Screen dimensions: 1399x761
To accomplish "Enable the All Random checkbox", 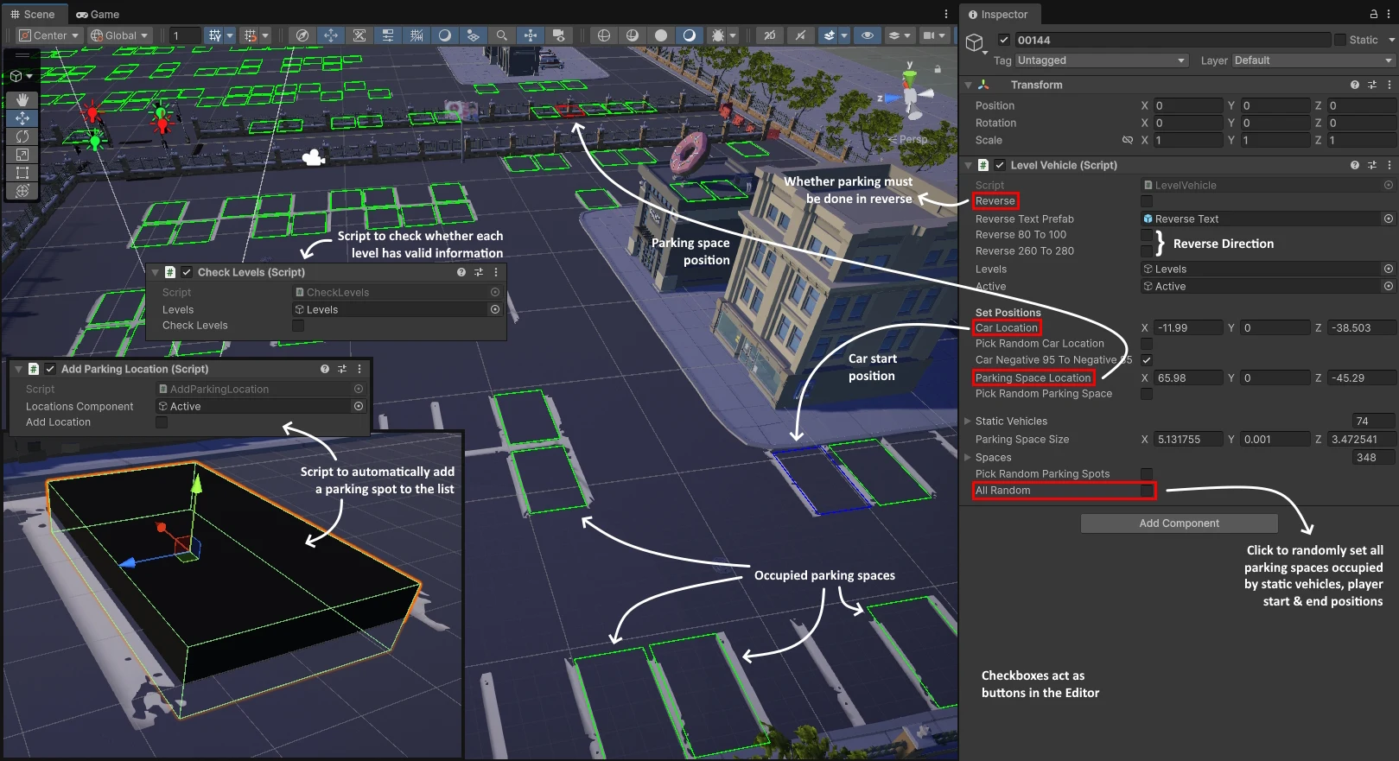I will click(x=1147, y=491).
